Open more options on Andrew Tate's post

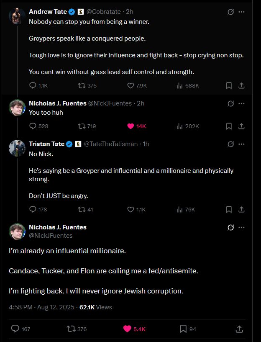point(241,12)
